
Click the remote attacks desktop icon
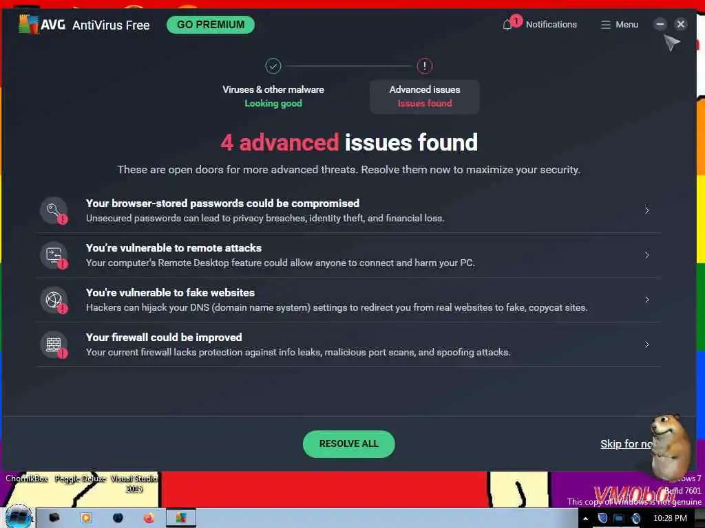point(54,255)
